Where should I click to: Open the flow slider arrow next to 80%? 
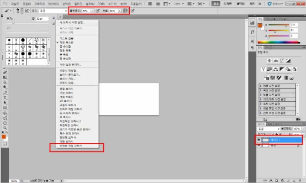[x=120, y=11]
